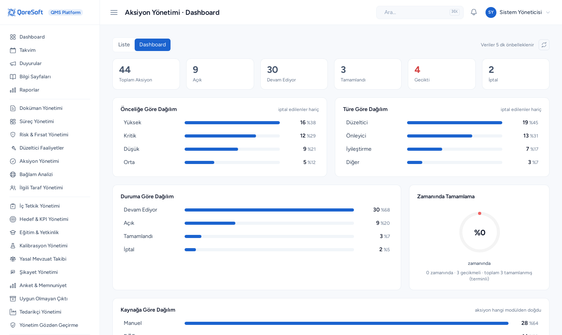Viewport: 562px width, 335px height.
Task: Open Kalibrasyon Yönetimi module
Action: pos(50,246)
